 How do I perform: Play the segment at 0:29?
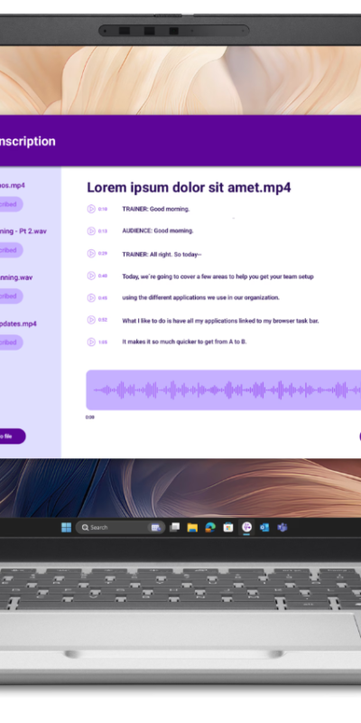(x=91, y=253)
